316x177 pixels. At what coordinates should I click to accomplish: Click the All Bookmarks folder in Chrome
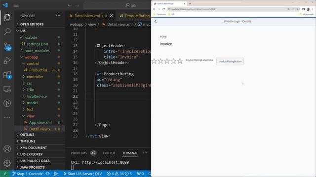(x=307, y=14)
